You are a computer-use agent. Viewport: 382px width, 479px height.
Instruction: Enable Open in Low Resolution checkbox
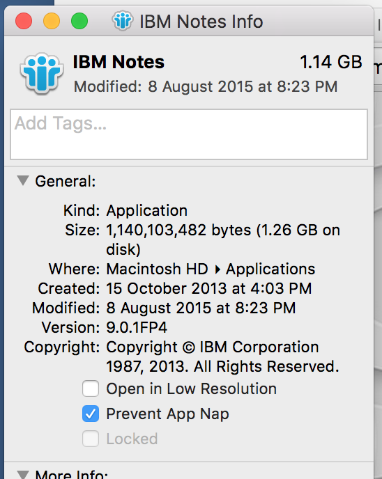tap(91, 388)
